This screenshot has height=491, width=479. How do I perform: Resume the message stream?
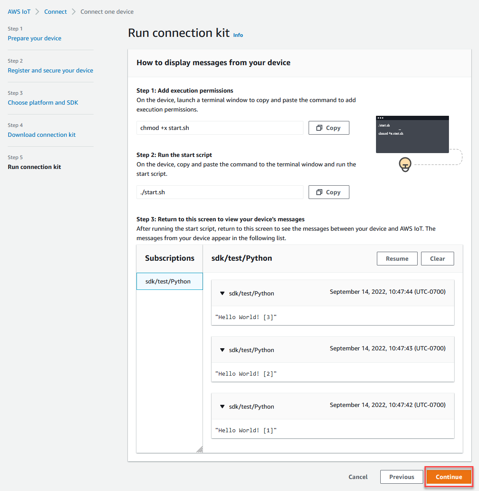397,258
